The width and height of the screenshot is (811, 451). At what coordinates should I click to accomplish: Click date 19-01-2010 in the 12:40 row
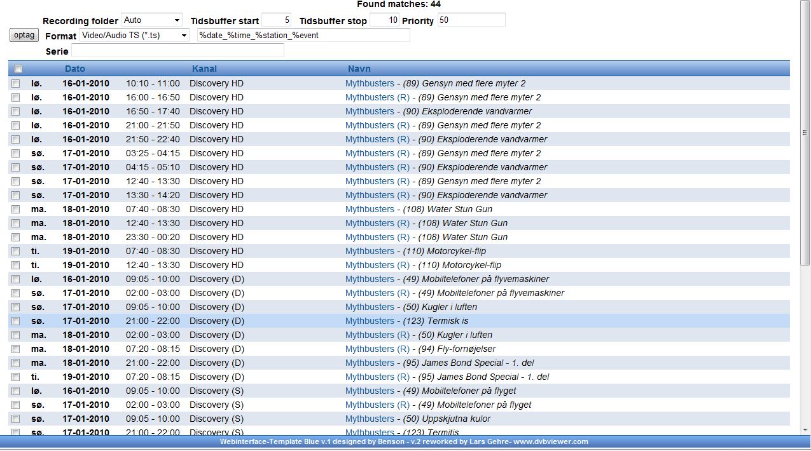click(x=86, y=265)
